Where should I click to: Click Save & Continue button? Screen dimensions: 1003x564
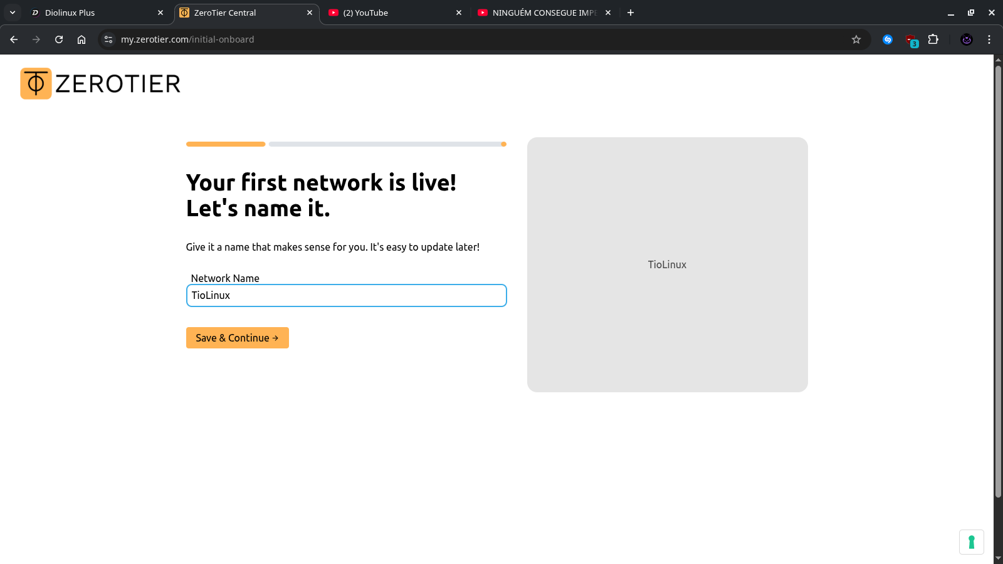point(237,338)
